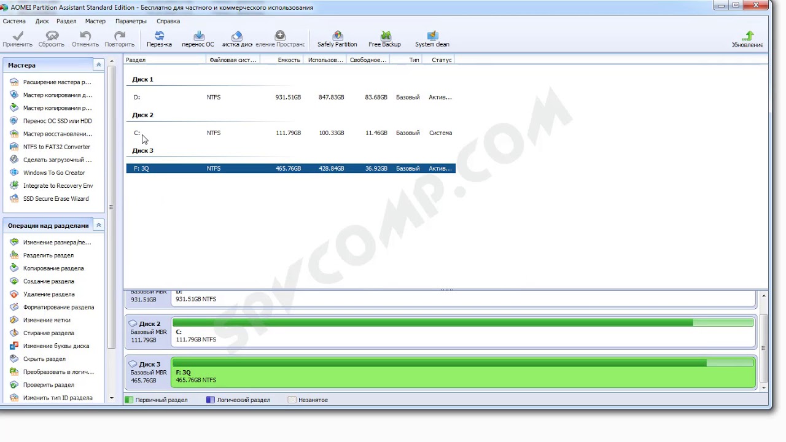This screenshot has height=442, width=786.
Task: Choose Копирование раздела operation
Action: pyautogui.click(x=47, y=268)
